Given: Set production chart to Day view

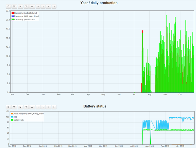Looking at the screenshot, I should 8,6.
